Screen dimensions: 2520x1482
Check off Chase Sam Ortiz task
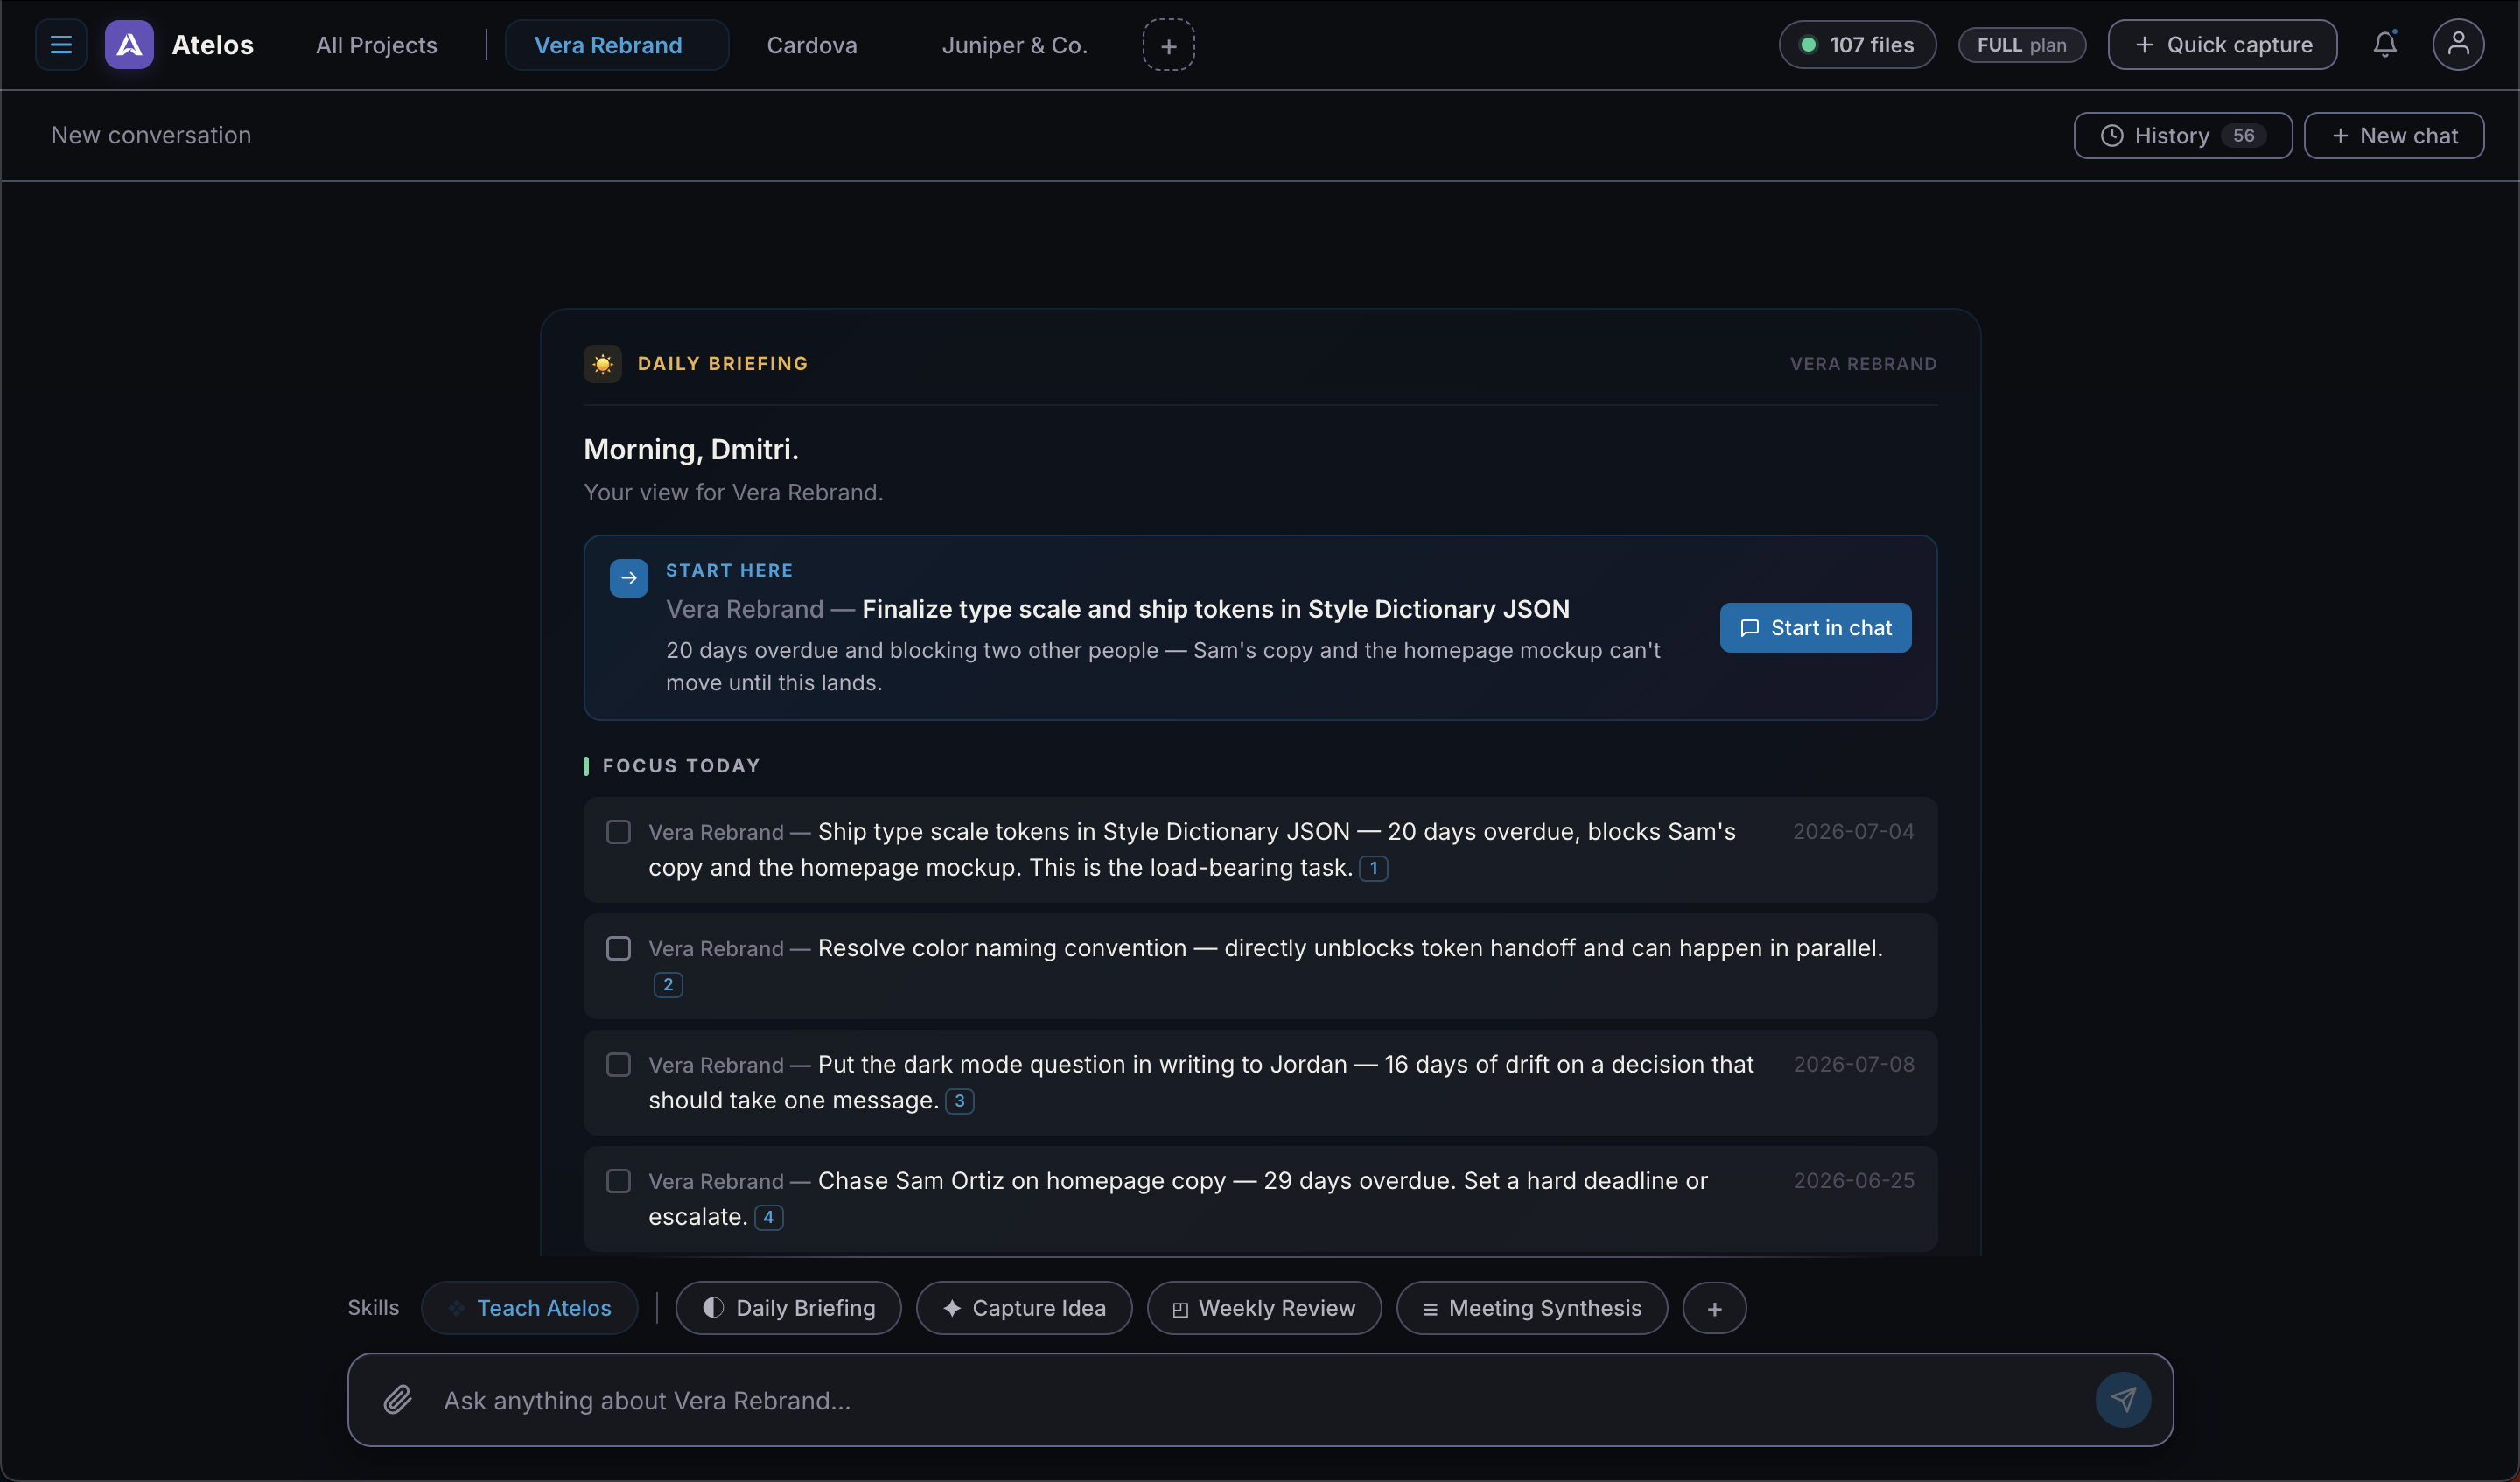619,1181
